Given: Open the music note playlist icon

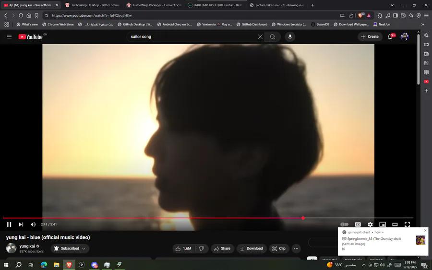Looking at the screenshot, I should 388,15.
